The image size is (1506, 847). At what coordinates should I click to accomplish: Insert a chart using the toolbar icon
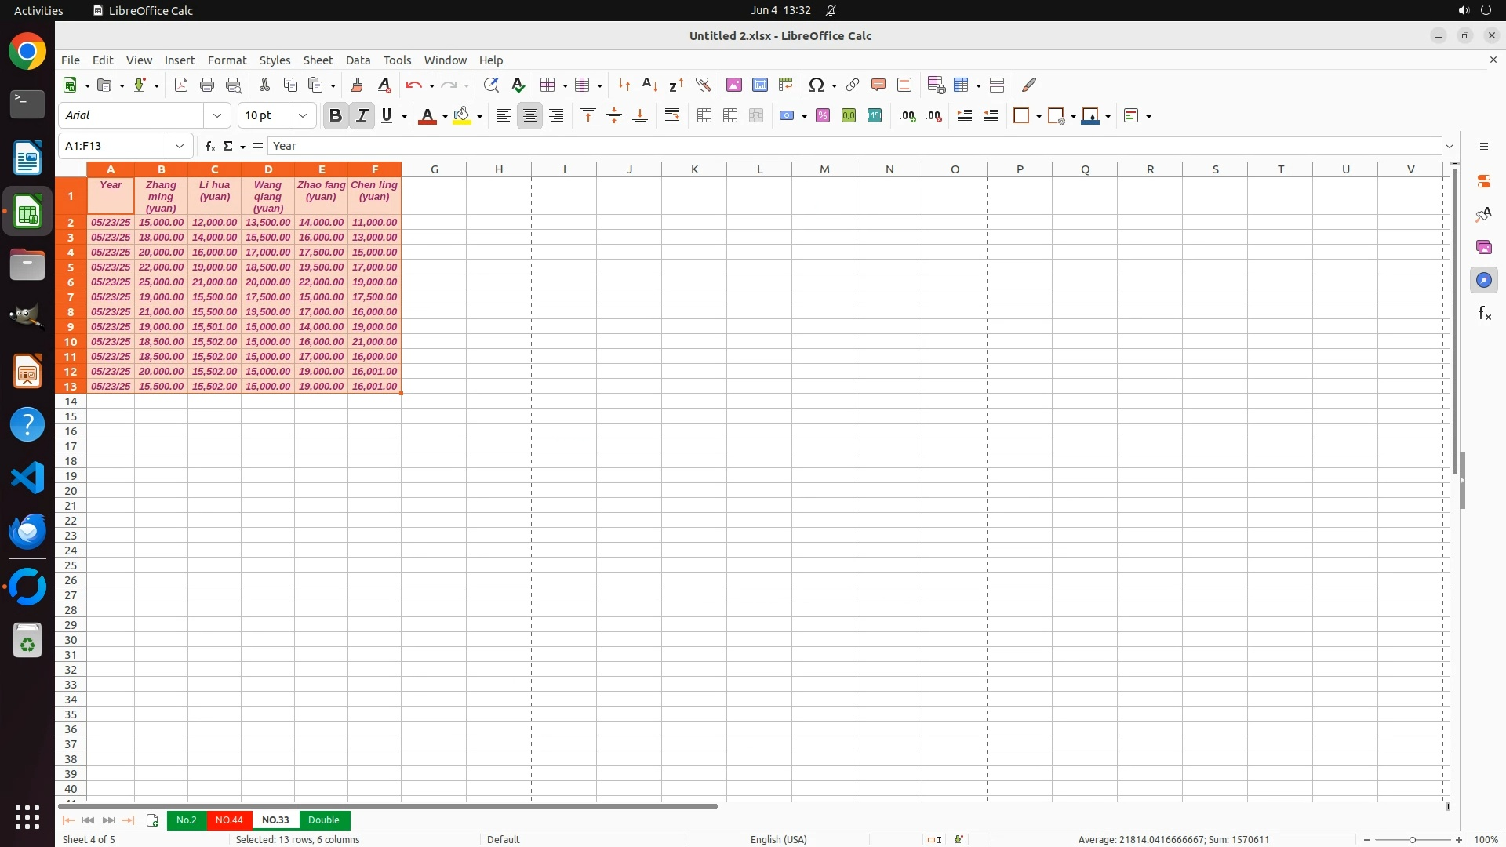tap(759, 85)
